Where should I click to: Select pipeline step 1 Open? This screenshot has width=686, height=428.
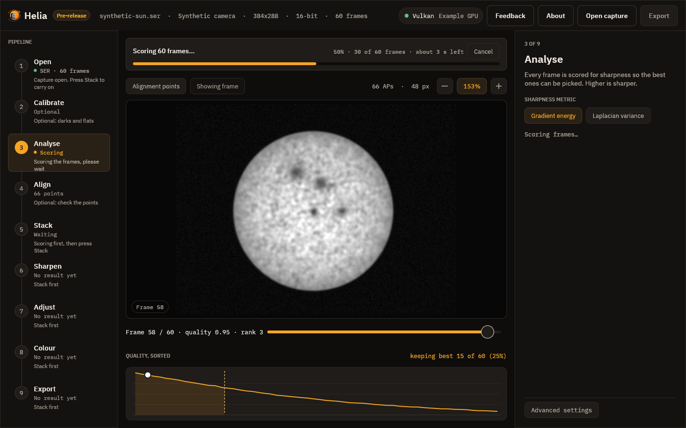[59, 74]
